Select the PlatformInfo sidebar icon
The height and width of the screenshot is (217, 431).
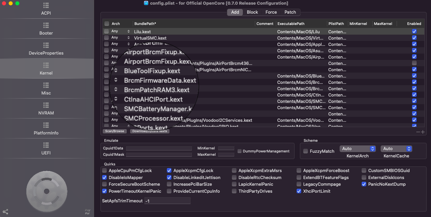[46, 125]
